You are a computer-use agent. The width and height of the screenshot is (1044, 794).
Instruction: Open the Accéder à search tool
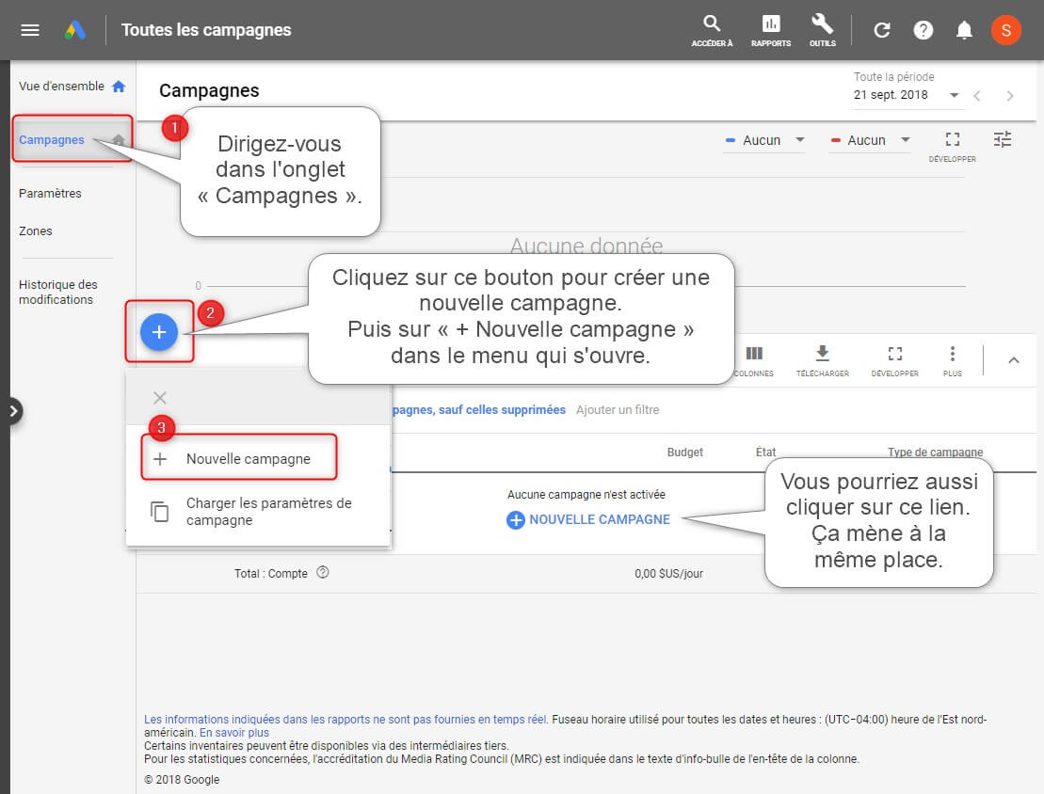point(712,31)
